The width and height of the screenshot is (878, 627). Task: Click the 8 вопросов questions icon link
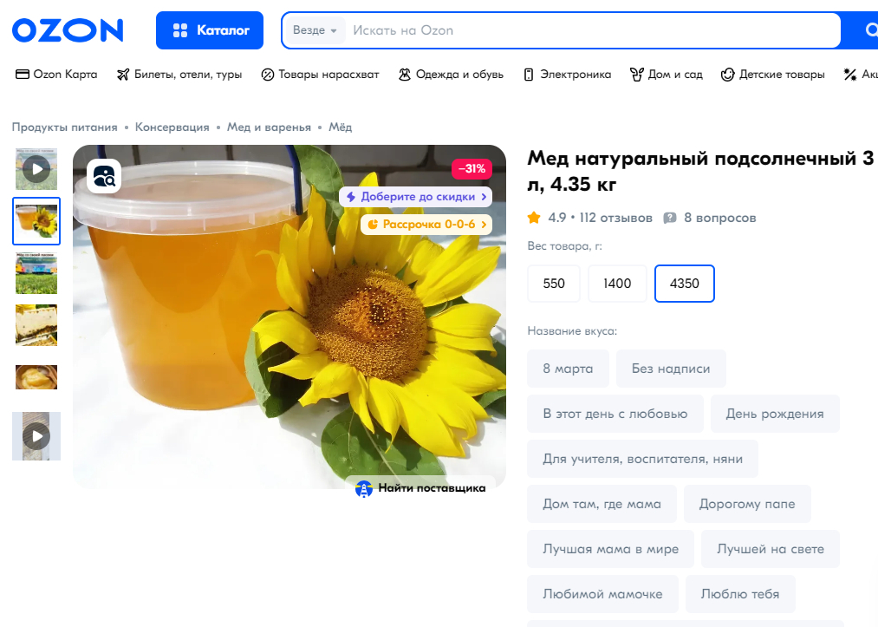[670, 218]
